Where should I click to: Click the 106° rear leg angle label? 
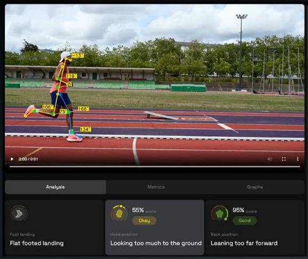coord(48,107)
